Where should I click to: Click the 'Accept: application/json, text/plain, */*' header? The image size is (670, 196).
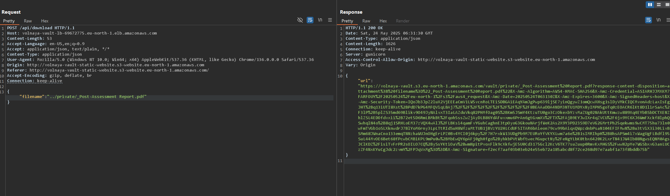(x=58, y=49)
